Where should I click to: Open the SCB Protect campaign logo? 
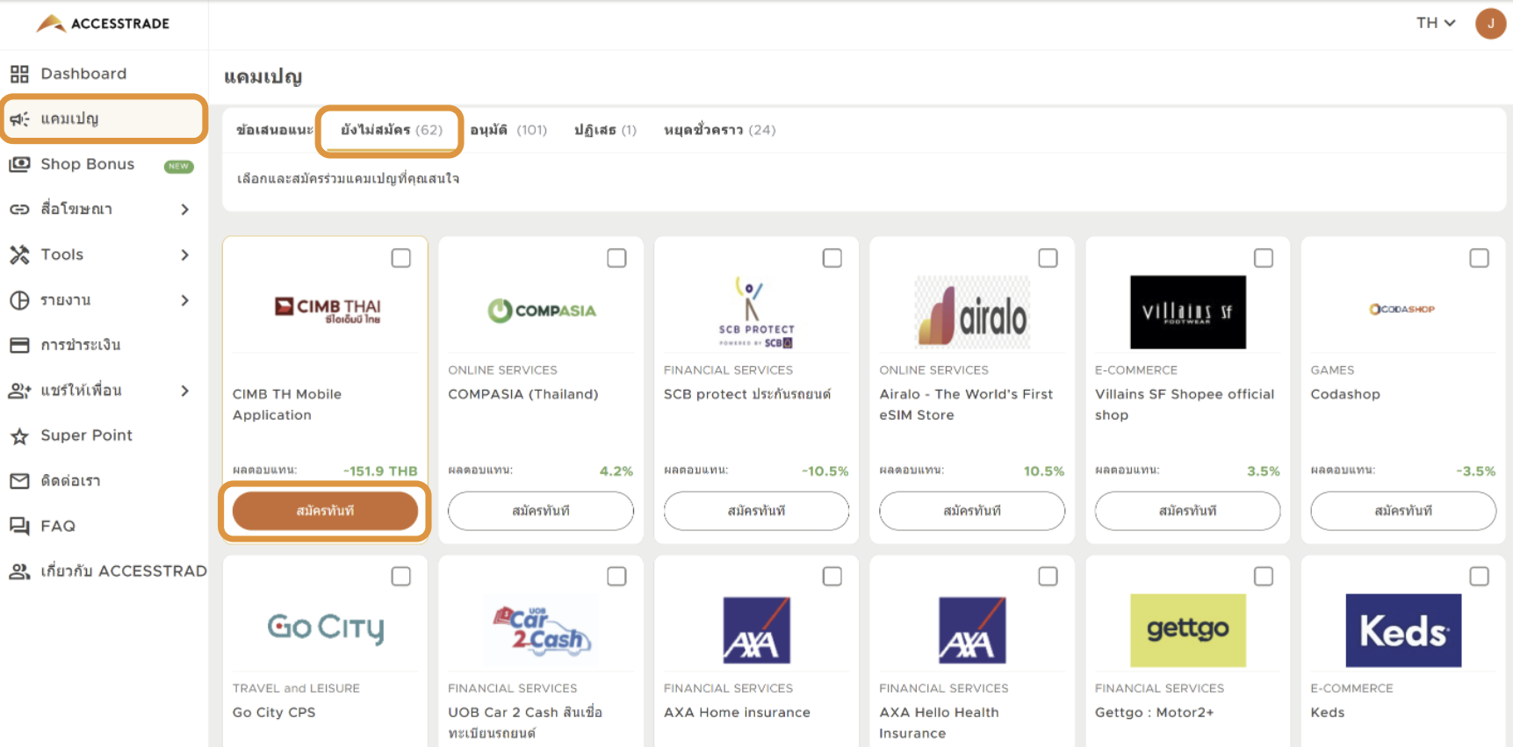tap(757, 312)
